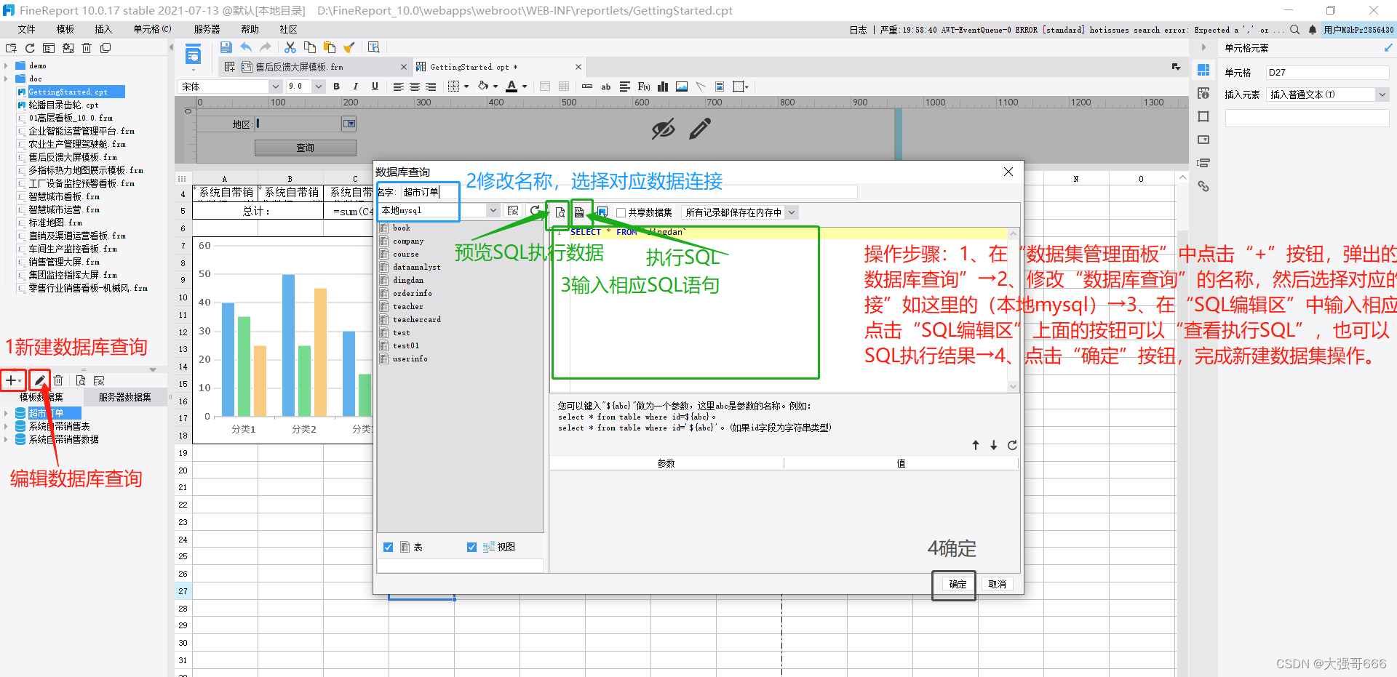Image resolution: width=1397 pixels, height=677 pixels.
Task: Paste from clipboard toolbar icon
Action: point(330,47)
